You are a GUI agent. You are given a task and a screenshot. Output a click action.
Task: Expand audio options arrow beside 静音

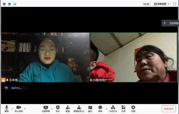(13, 109)
